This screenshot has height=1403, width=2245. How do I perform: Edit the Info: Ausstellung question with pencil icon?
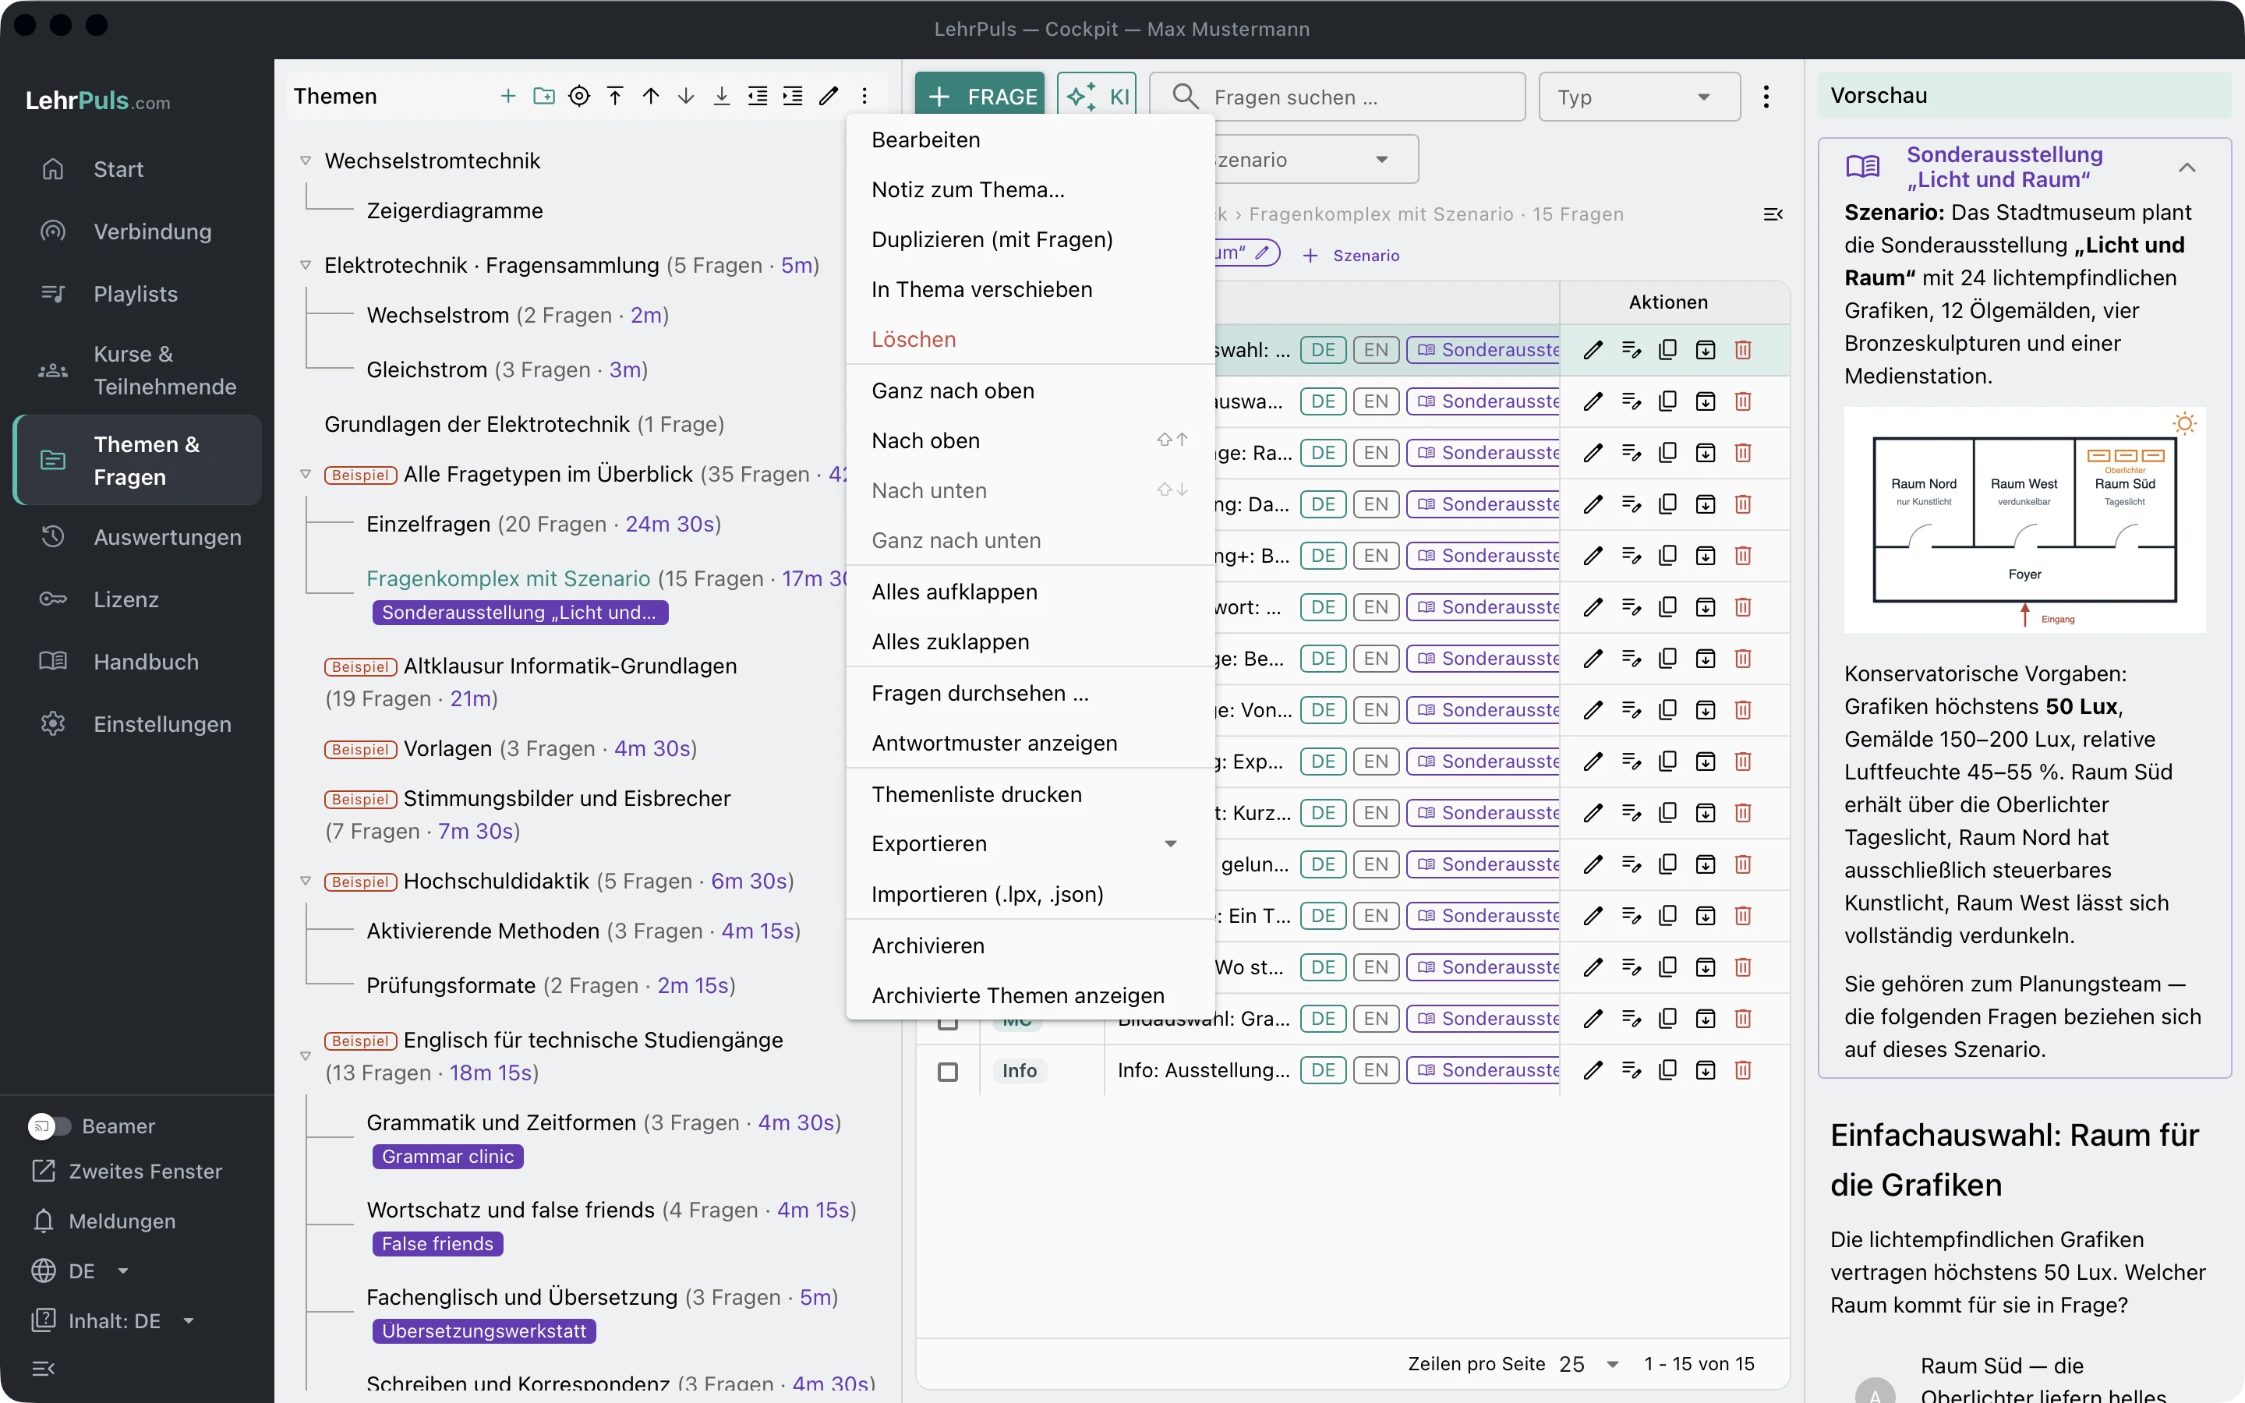tap(1593, 1070)
